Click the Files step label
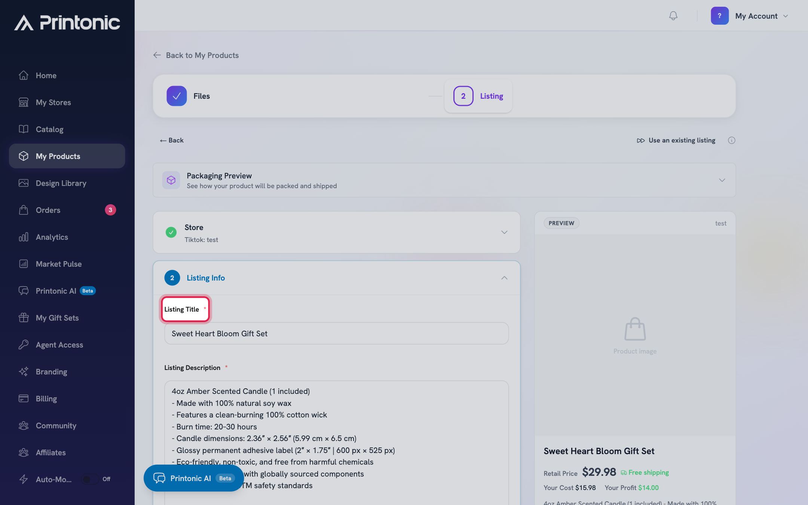808x505 pixels. (202, 96)
